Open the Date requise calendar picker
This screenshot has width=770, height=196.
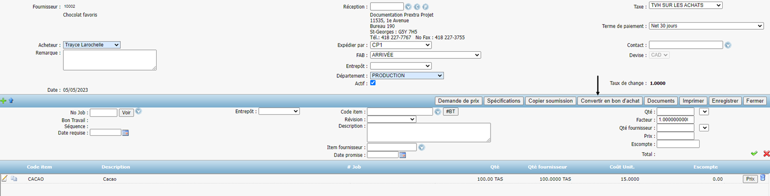(125, 132)
